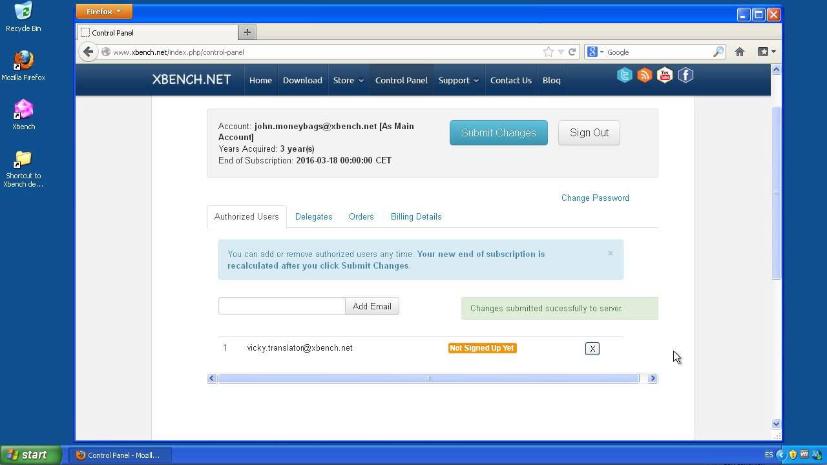Expand the Store dropdown menu
The image size is (827, 465).
[x=348, y=80]
